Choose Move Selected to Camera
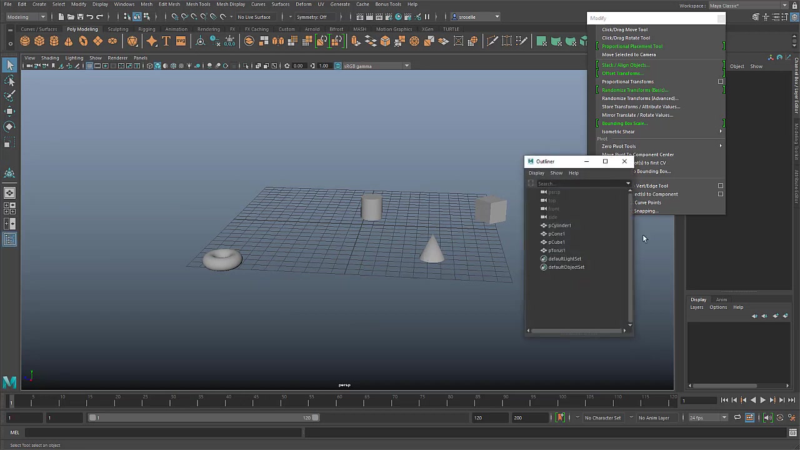800x450 pixels. coord(629,54)
